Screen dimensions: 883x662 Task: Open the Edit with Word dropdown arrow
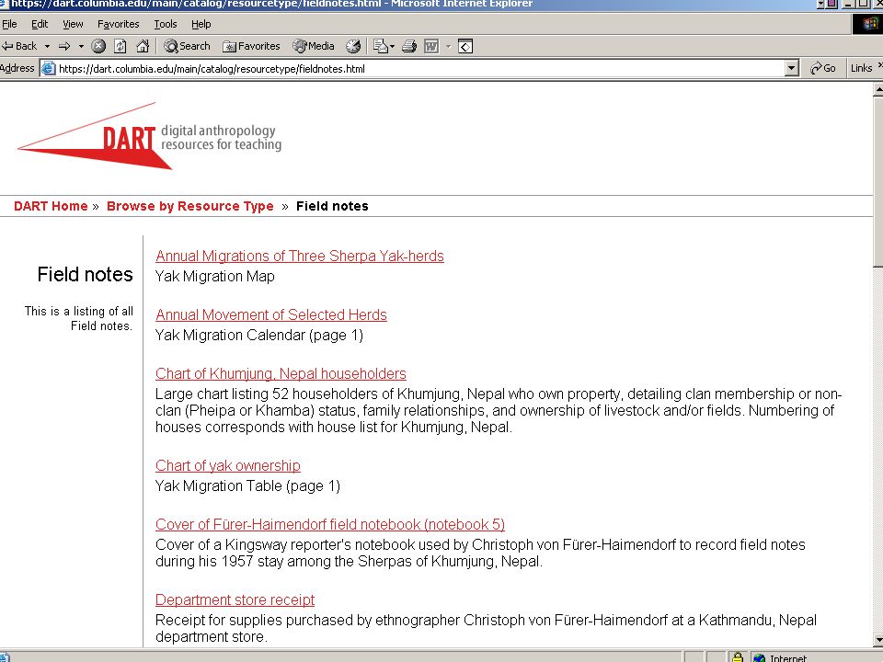click(448, 46)
